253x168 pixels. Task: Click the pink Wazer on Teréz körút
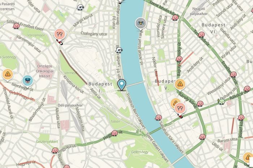coord(201,35)
